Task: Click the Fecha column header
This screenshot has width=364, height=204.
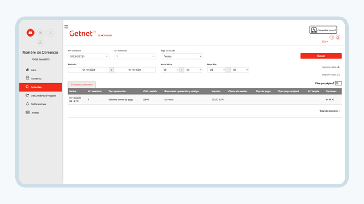Action: coord(73,92)
